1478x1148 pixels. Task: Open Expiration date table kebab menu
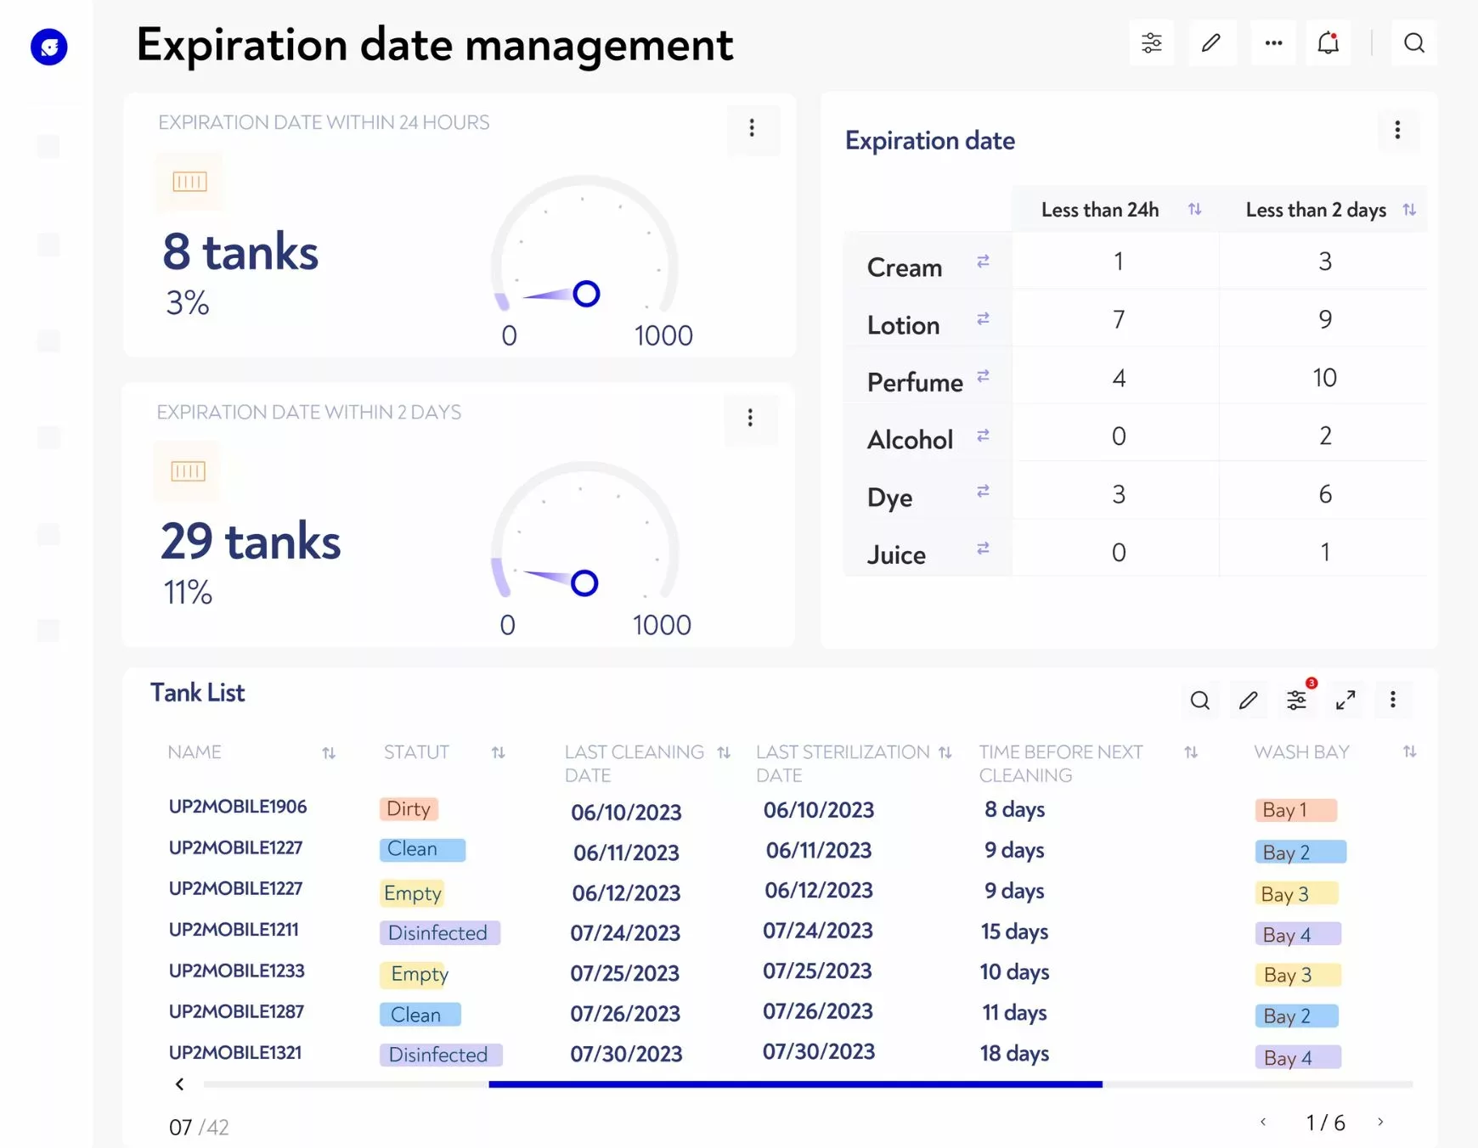[1397, 130]
